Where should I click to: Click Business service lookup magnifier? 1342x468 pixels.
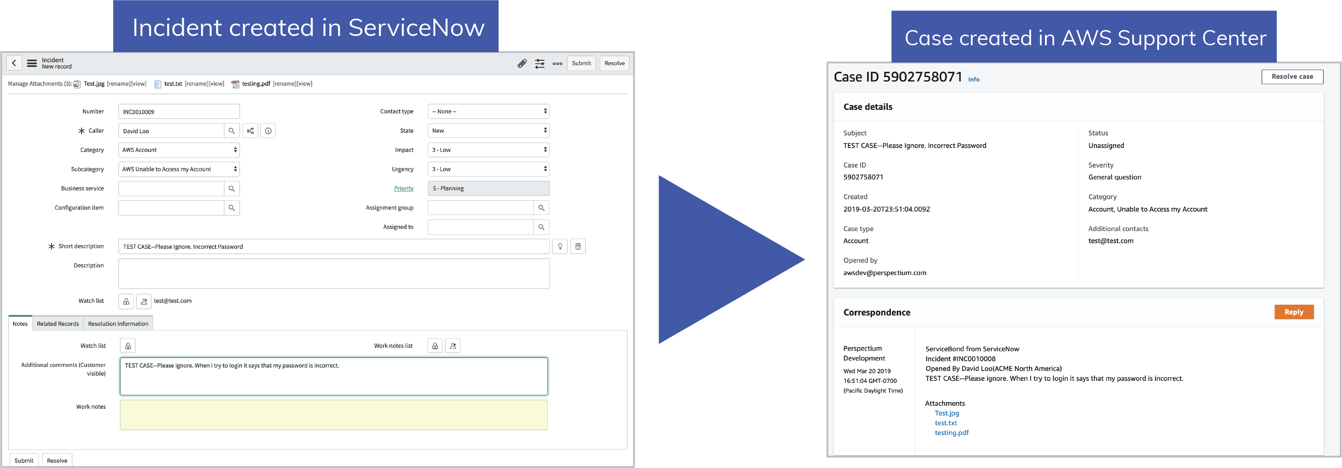pyautogui.click(x=232, y=188)
